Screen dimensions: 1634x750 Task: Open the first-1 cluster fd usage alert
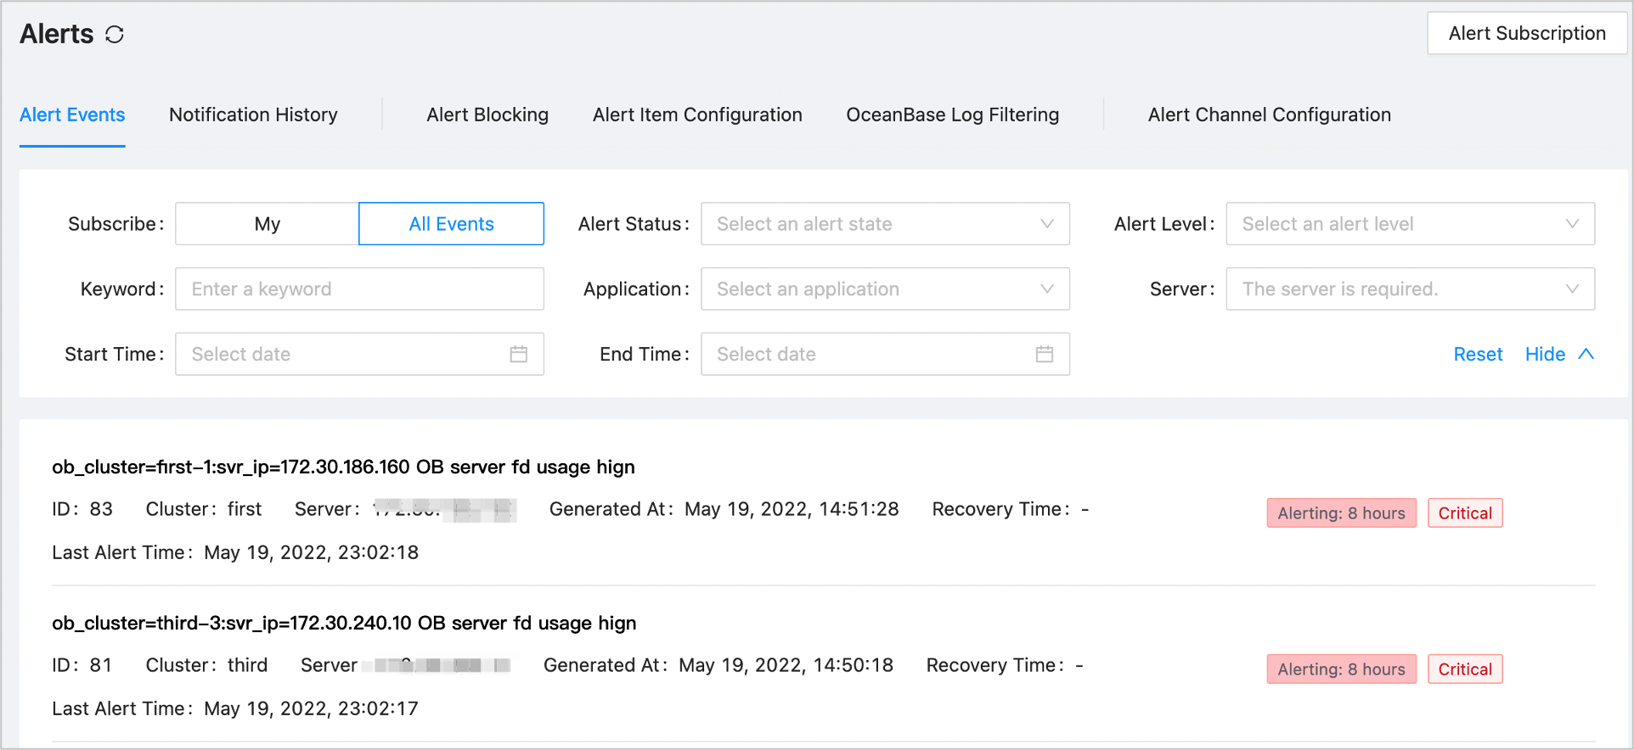pos(343,467)
